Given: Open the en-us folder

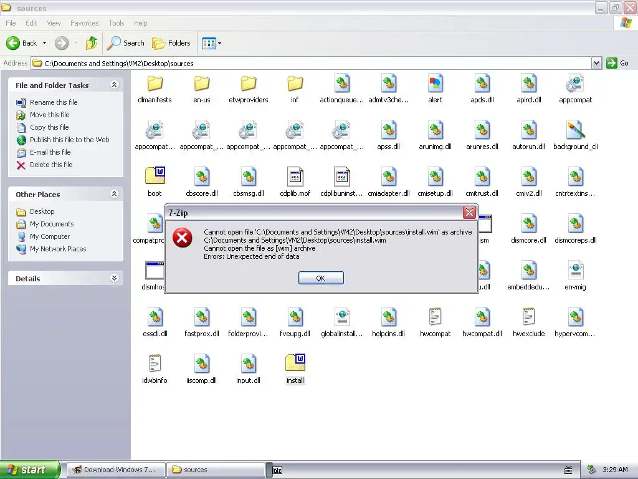Looking at the screenshot, I should click(201, 90).
